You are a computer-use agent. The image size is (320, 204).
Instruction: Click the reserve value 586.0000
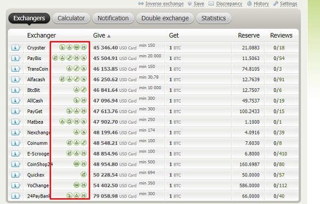point(250,185)
